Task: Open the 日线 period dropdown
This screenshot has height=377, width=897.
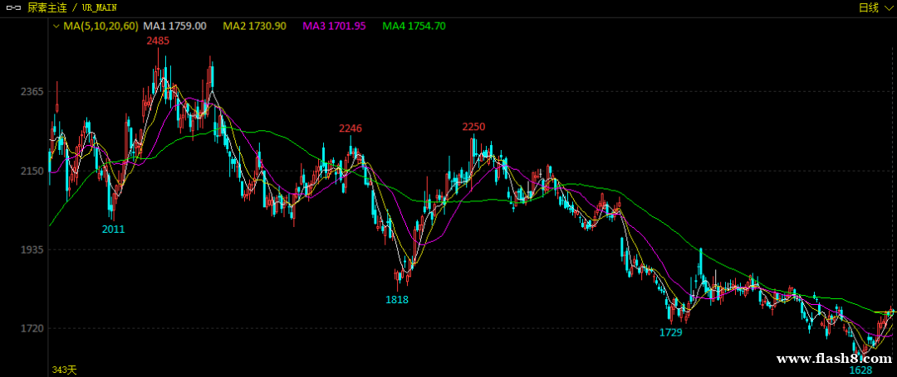Action: tap(875, 8)
